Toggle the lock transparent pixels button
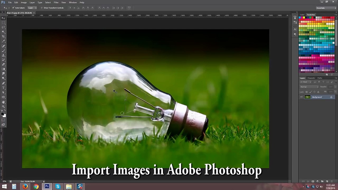The image size is (338, 190). point(307,92)
